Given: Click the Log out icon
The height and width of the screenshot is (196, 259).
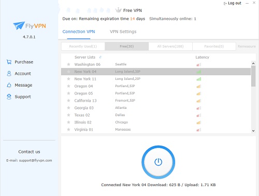Looking at the screenshot, I should pyautogui.click(x=225, y=4).
